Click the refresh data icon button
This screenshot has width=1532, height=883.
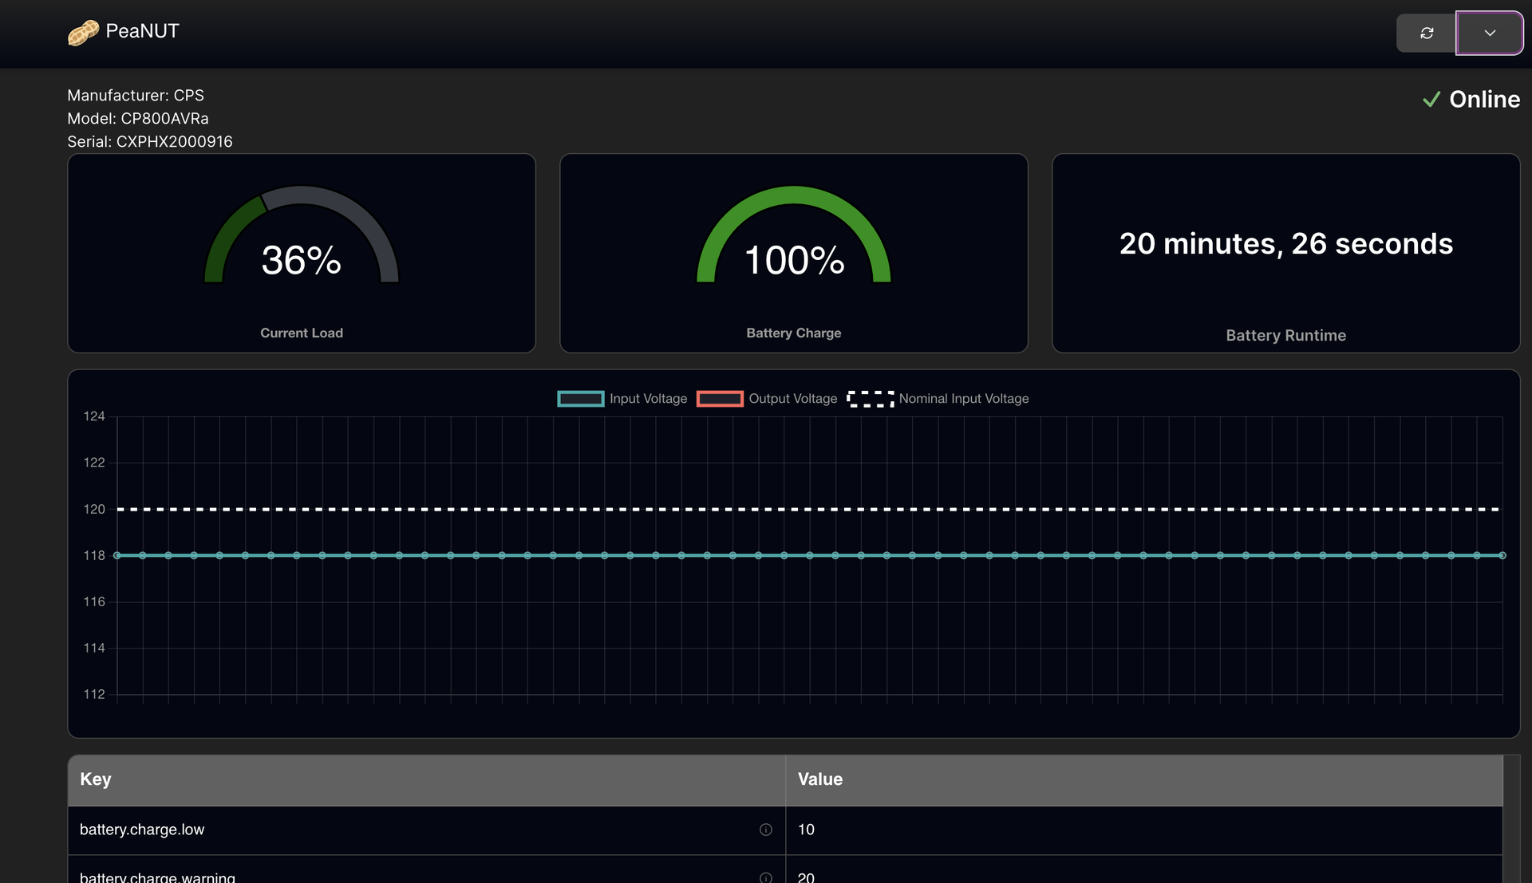1427,33
